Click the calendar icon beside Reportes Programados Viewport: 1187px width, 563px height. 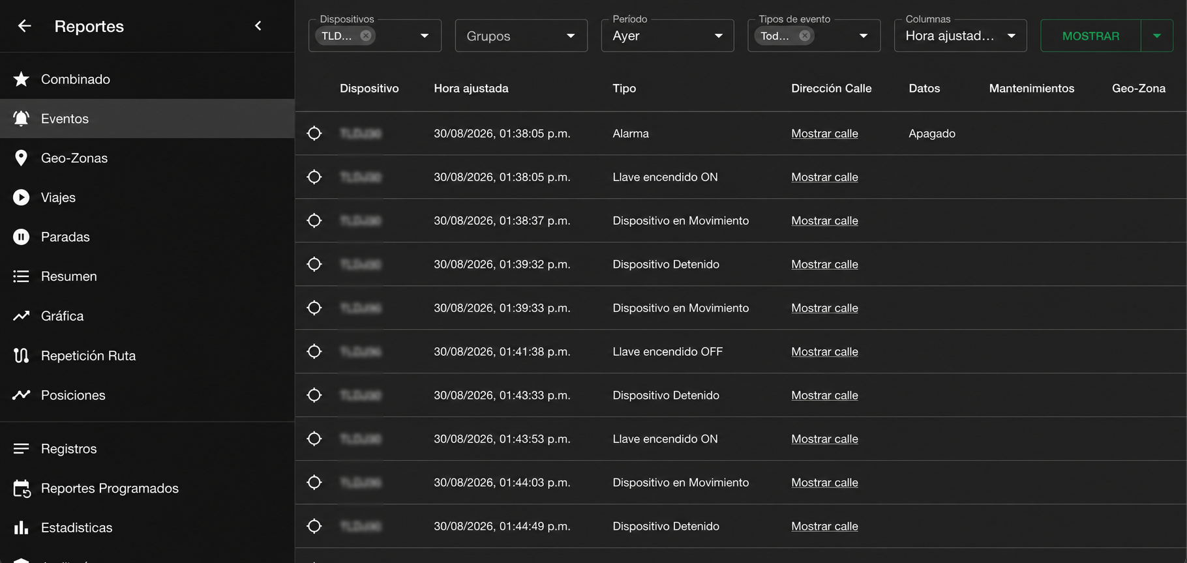22,489
